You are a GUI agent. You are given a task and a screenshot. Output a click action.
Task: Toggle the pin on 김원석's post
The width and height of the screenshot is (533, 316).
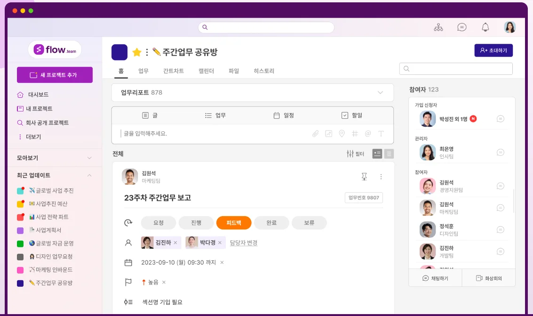coord(364,176)
